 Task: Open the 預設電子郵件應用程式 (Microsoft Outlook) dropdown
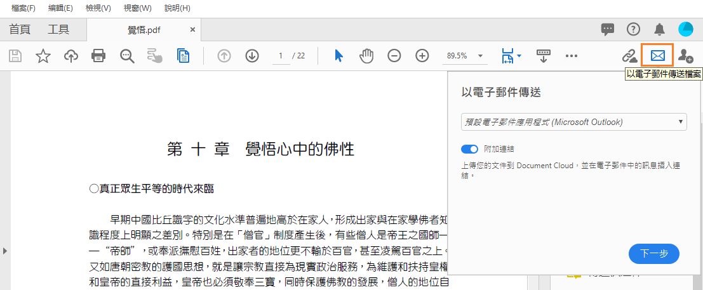[574, 122]
